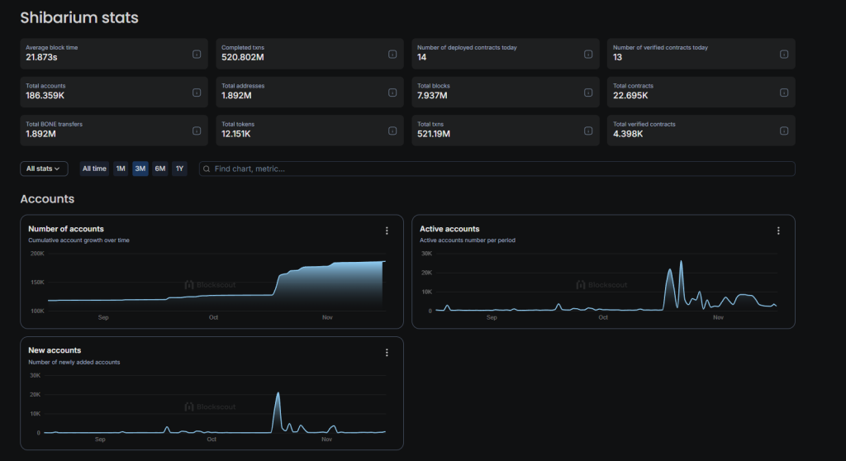The image size is (846, 461).
Task: Open the Number of accounts chart title
Action: click(x=66, y=229)
